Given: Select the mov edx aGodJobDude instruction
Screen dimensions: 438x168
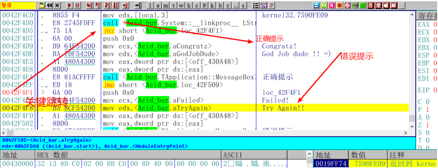Looking at the screenshot, I should point(161,54).
